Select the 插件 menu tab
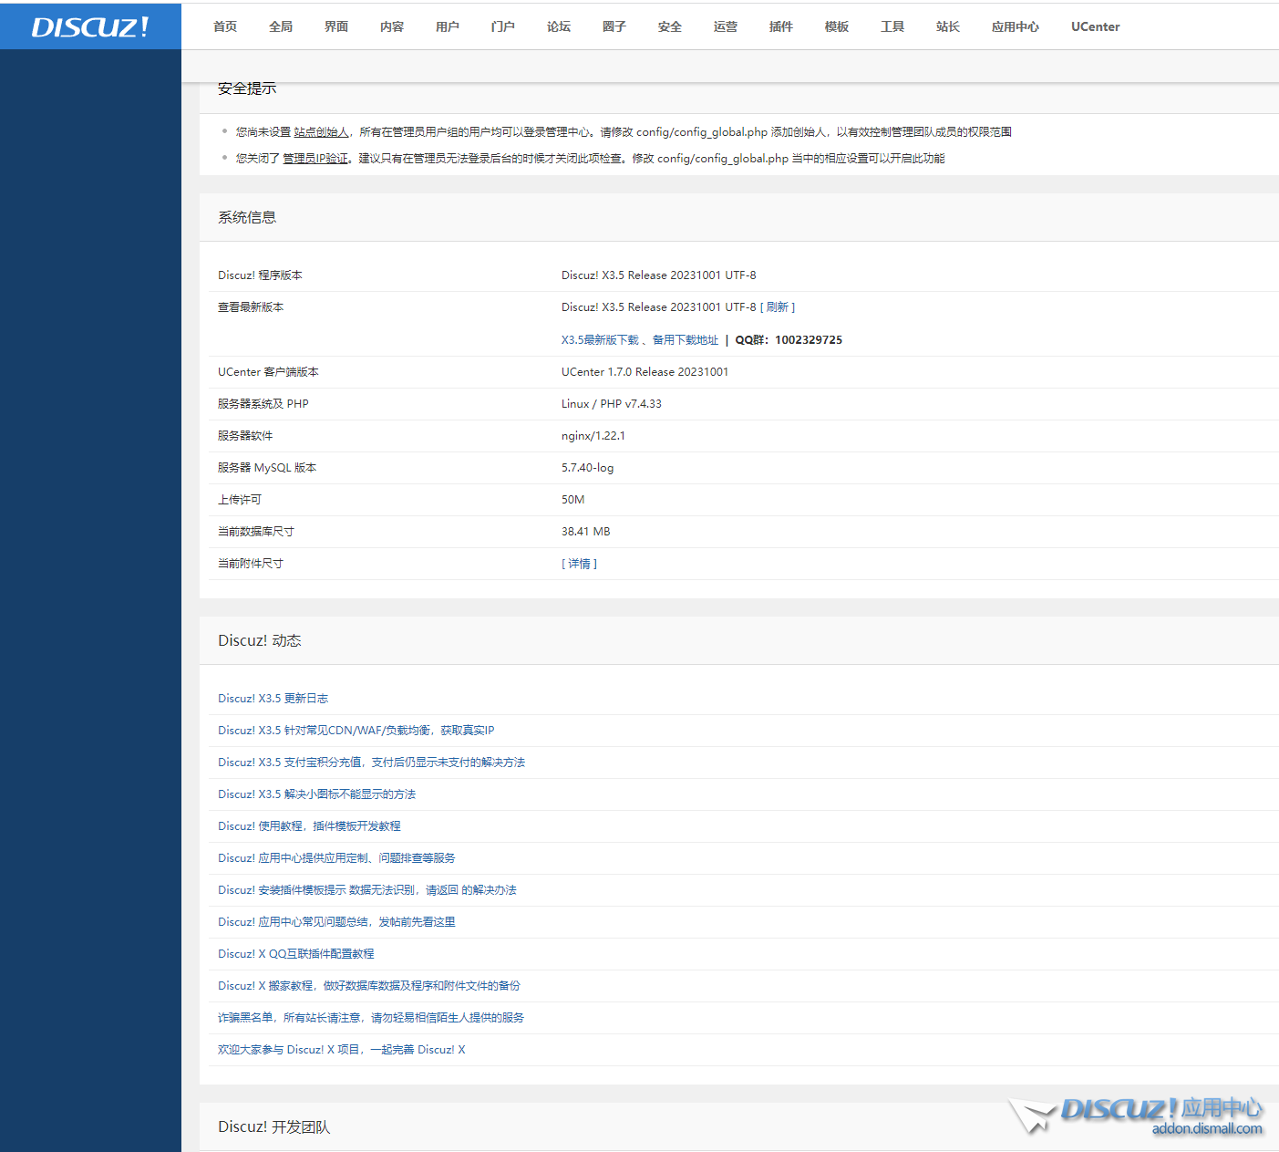Screen dimensions: 1279x1152 (x=781, y=26)
